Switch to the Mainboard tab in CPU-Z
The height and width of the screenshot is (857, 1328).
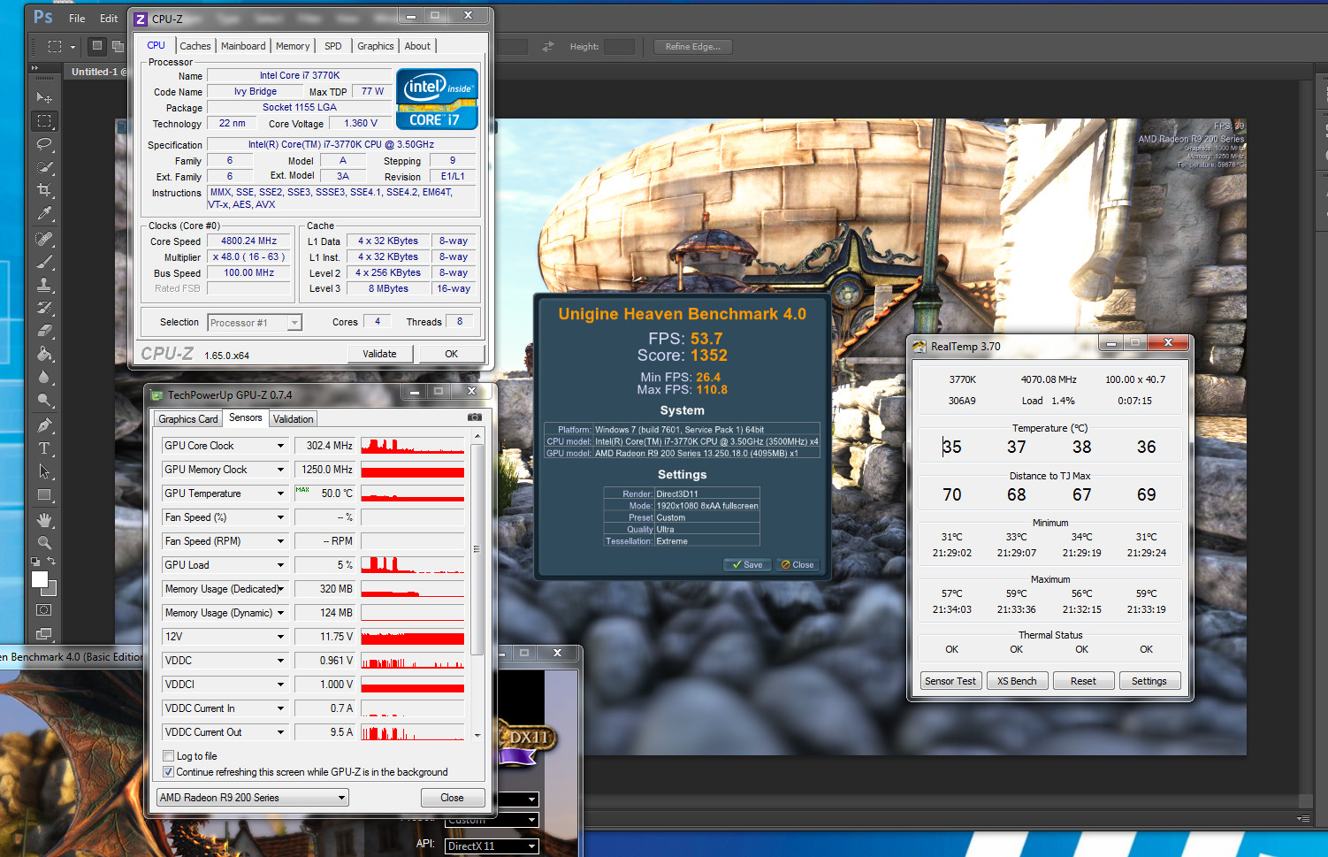[x=243, y=46]
